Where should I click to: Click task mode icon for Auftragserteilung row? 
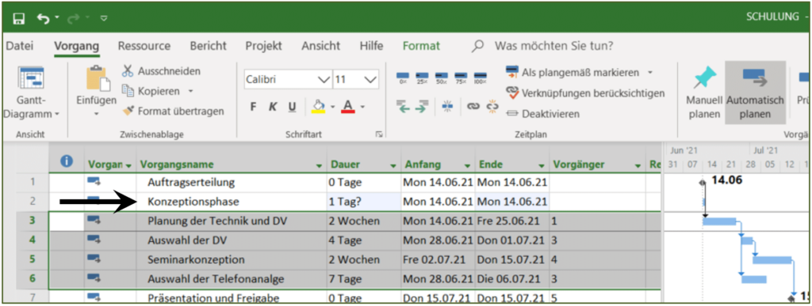click(94, 182)
